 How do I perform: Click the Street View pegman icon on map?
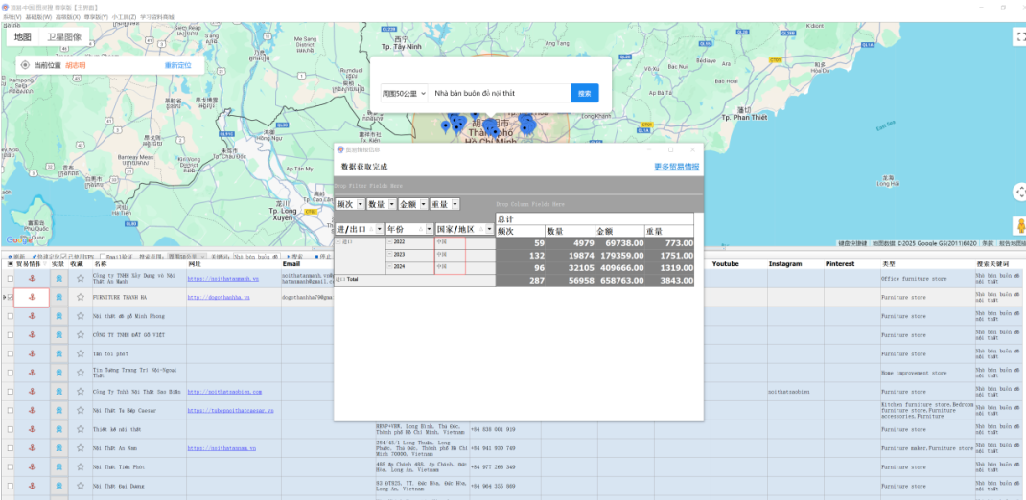coord(1019,226)
